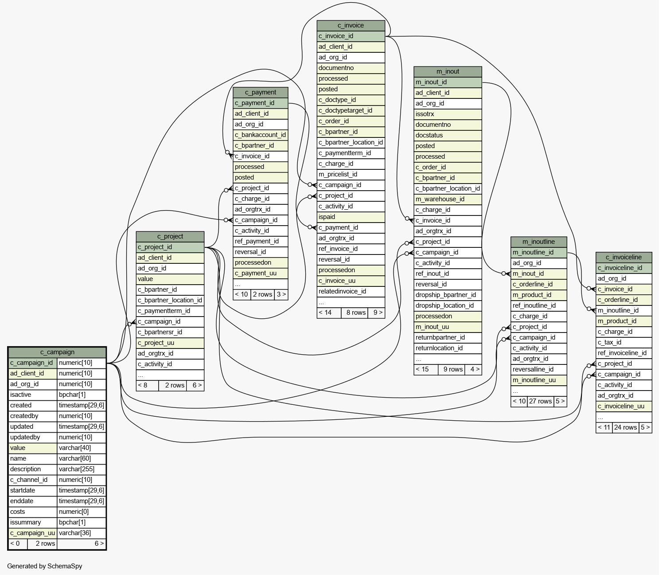Click '8 rows' count under c_invoice
Viewport: 659px width, 575px height.
pyautogui.click(x=355, y=313)
